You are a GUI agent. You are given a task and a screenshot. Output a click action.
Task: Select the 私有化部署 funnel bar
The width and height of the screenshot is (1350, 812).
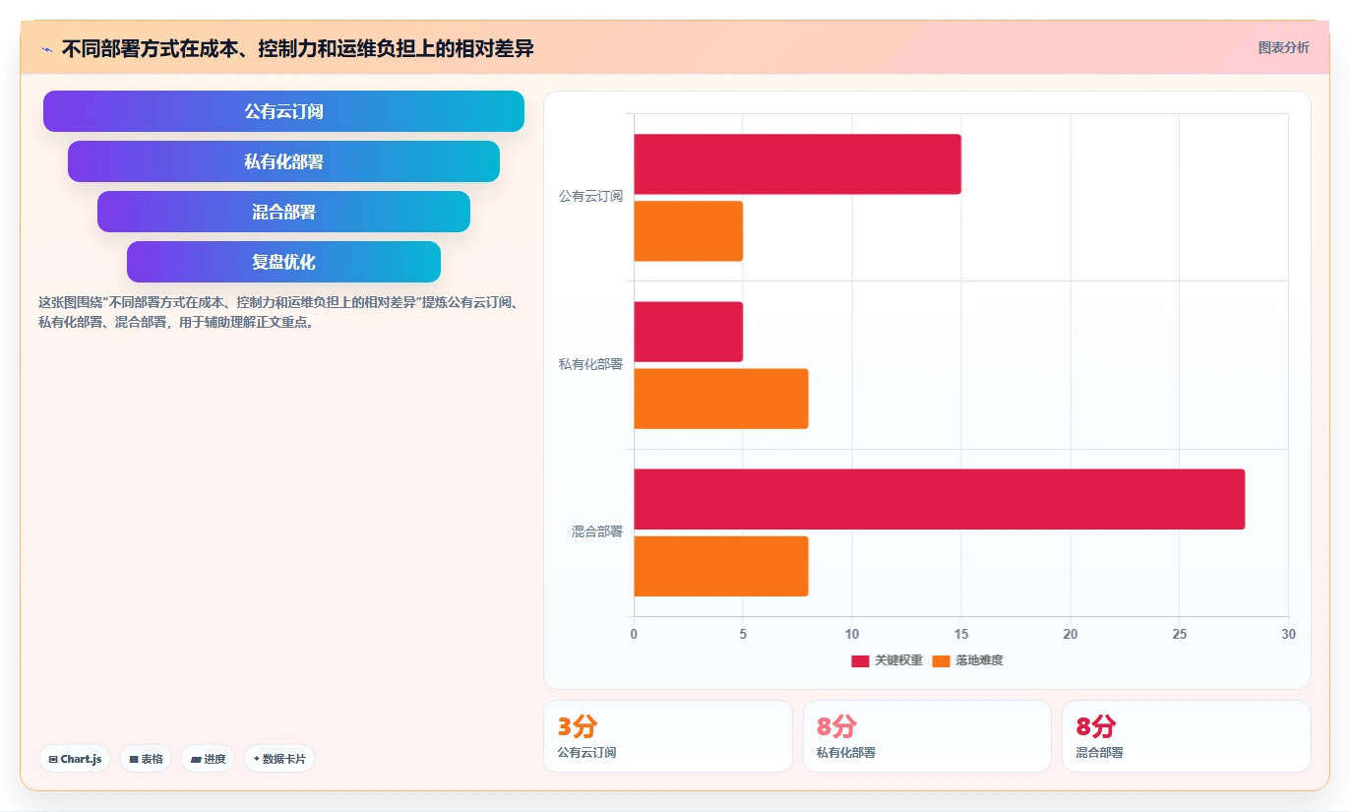click(283, 161)
